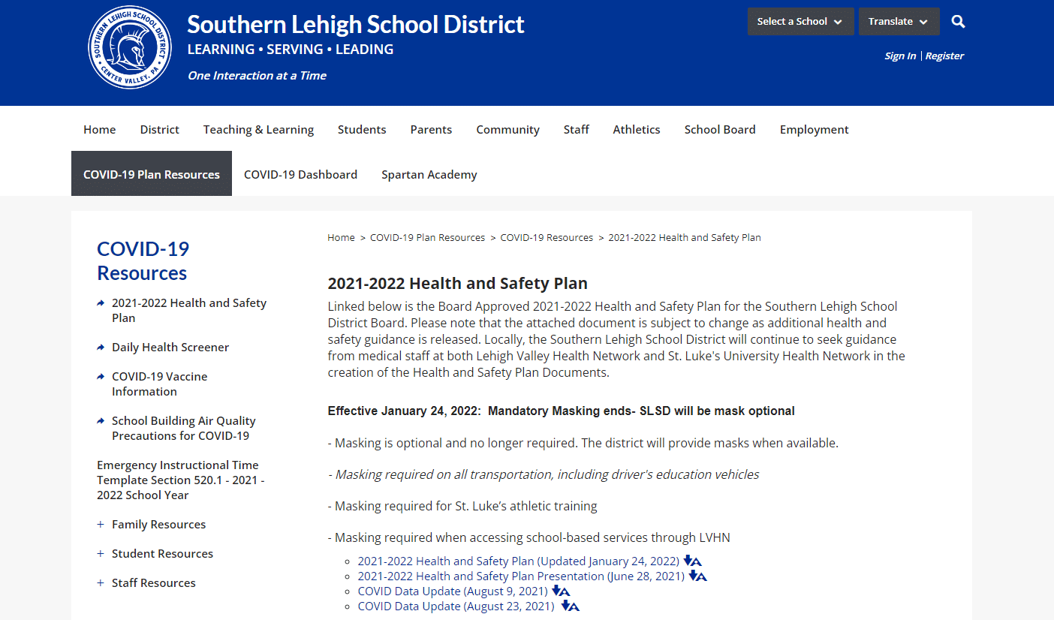
Task: Switch to the COVID-19 Dashboard tab
Action: [300, 173]
